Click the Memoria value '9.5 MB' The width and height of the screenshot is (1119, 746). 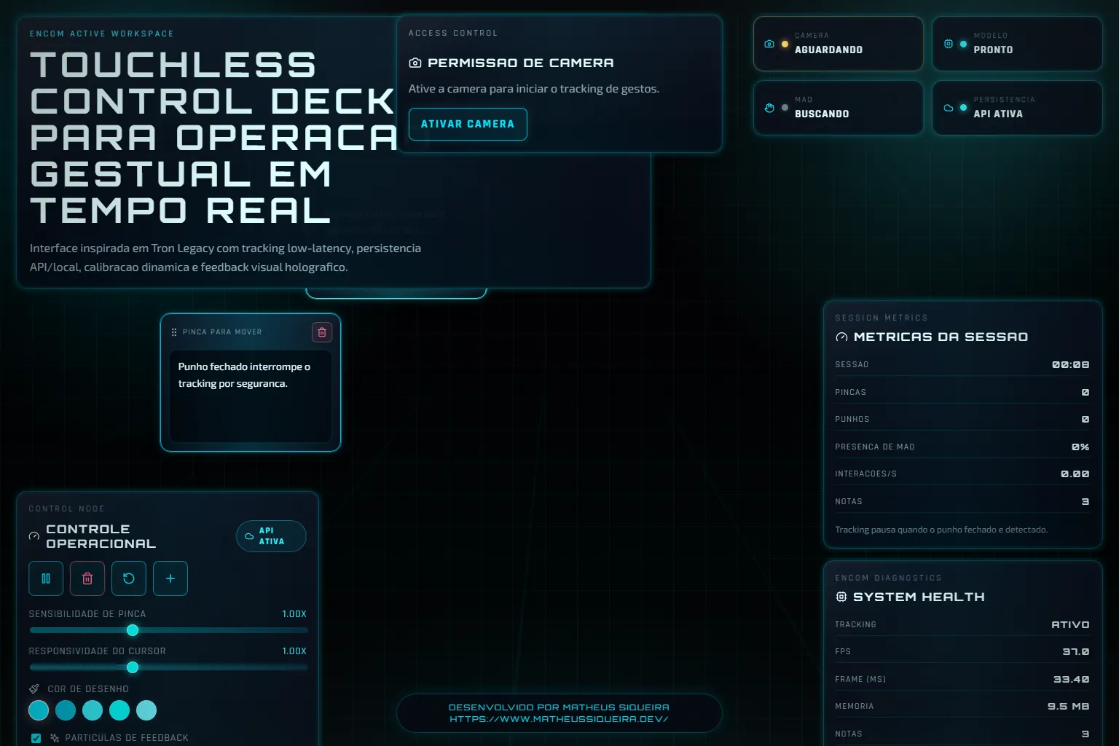pos(1069,707)
